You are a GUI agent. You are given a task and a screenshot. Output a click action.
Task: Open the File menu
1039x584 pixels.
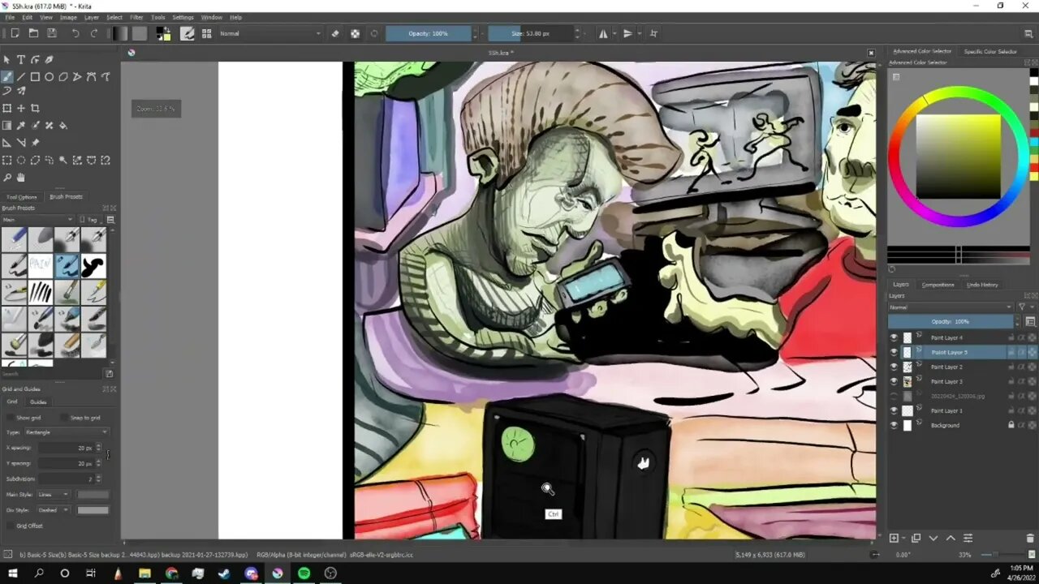point(11,17)
